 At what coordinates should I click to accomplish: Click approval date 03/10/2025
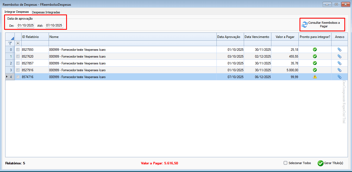click(x=230, y=56)
